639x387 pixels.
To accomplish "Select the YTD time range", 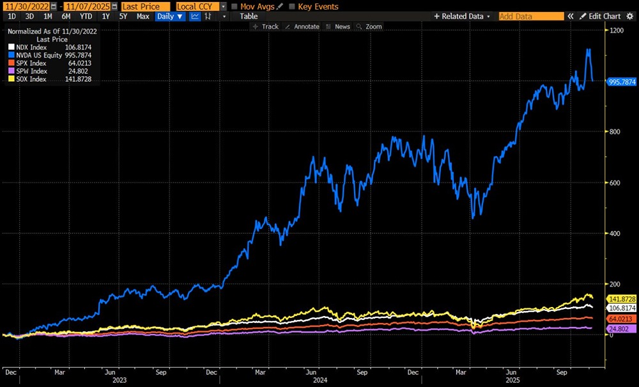I will [x=86, y=16].
